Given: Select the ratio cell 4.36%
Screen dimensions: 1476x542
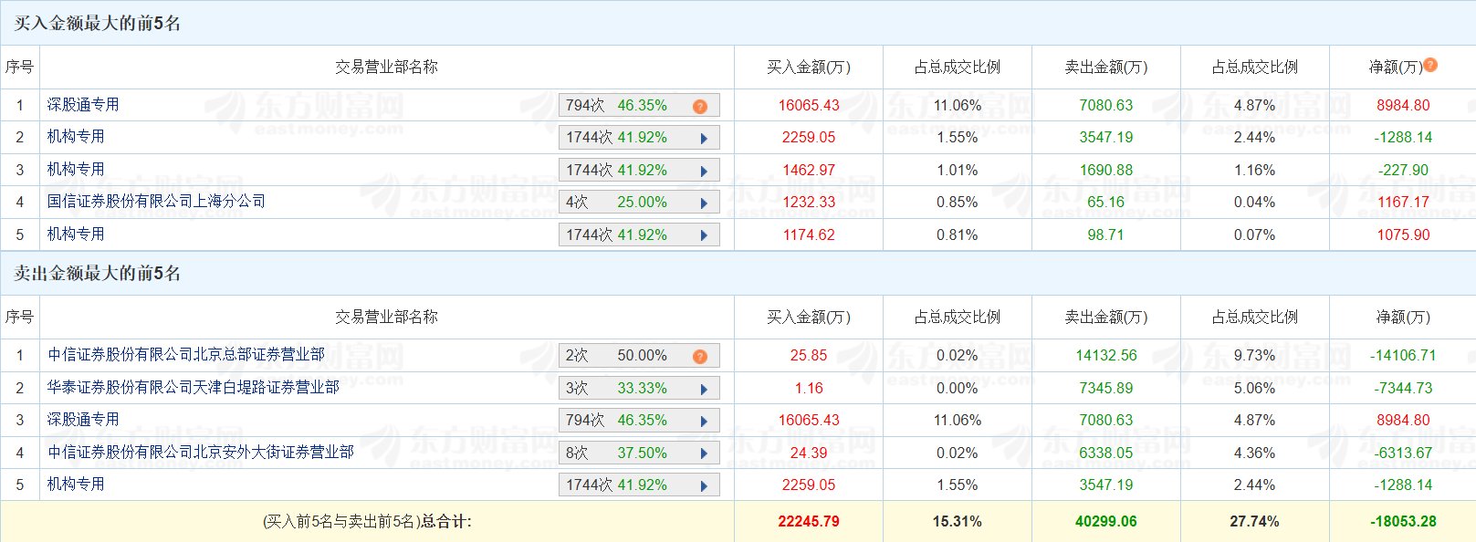Looking at the screenshot, I should pos(1255,453).
